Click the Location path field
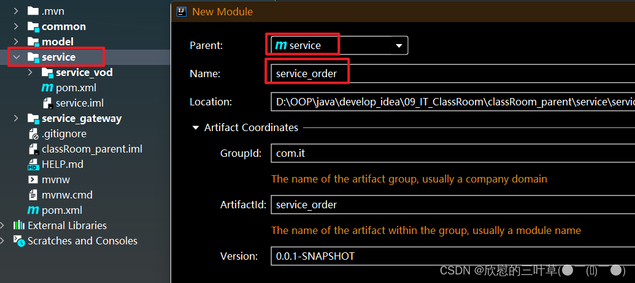This screenshot has height=283, width=635. click(x=453, y=102)
